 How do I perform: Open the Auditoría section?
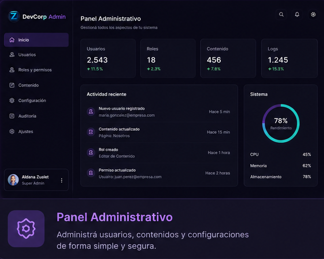point(36,116)
